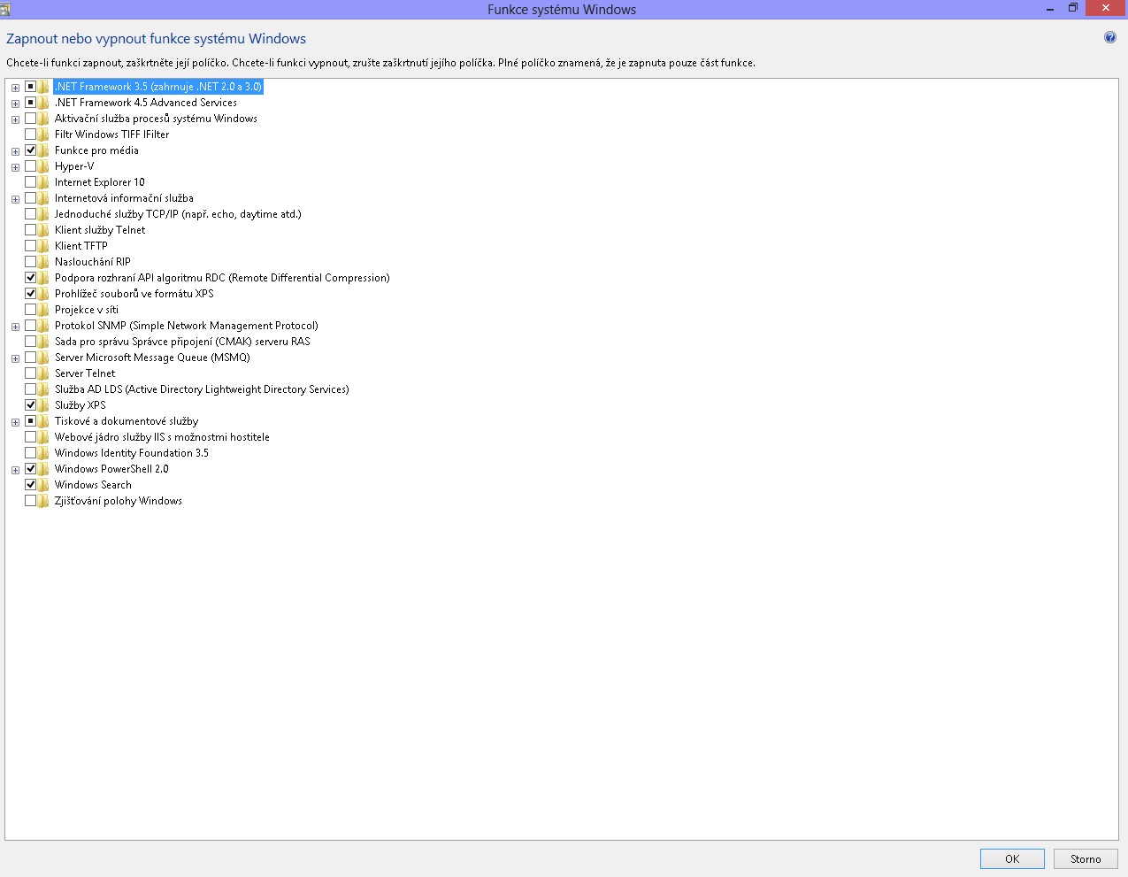Viewport: 1128px width, 877px height.
Task: Confirm changes with the OK button
Action: pos(1012,858)
